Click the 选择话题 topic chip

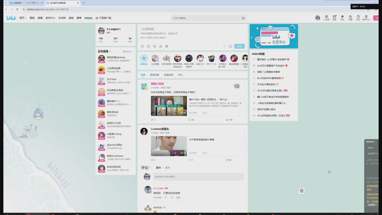148,29
